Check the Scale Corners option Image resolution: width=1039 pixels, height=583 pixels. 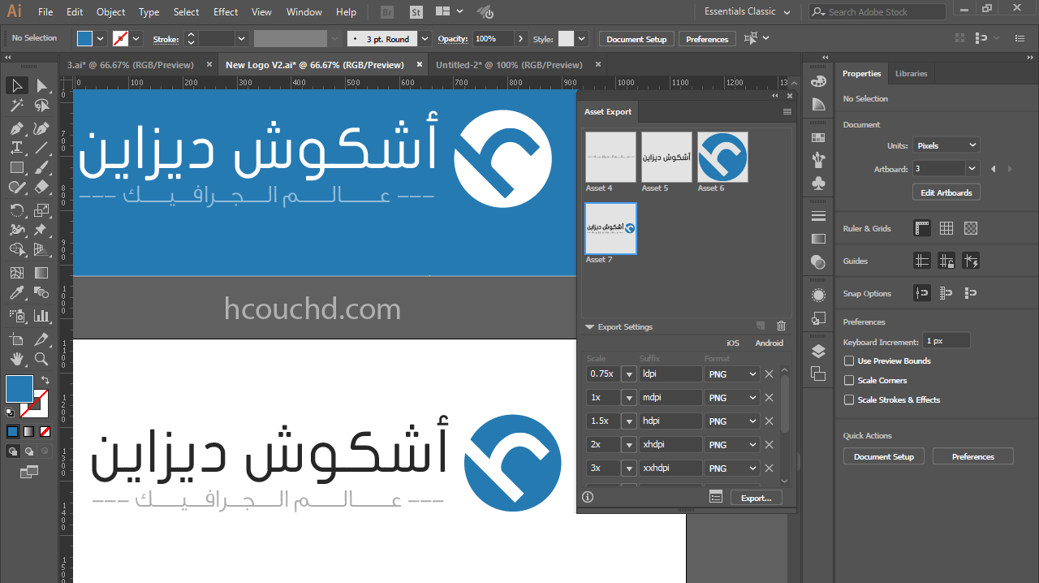(x=849, y=380)
